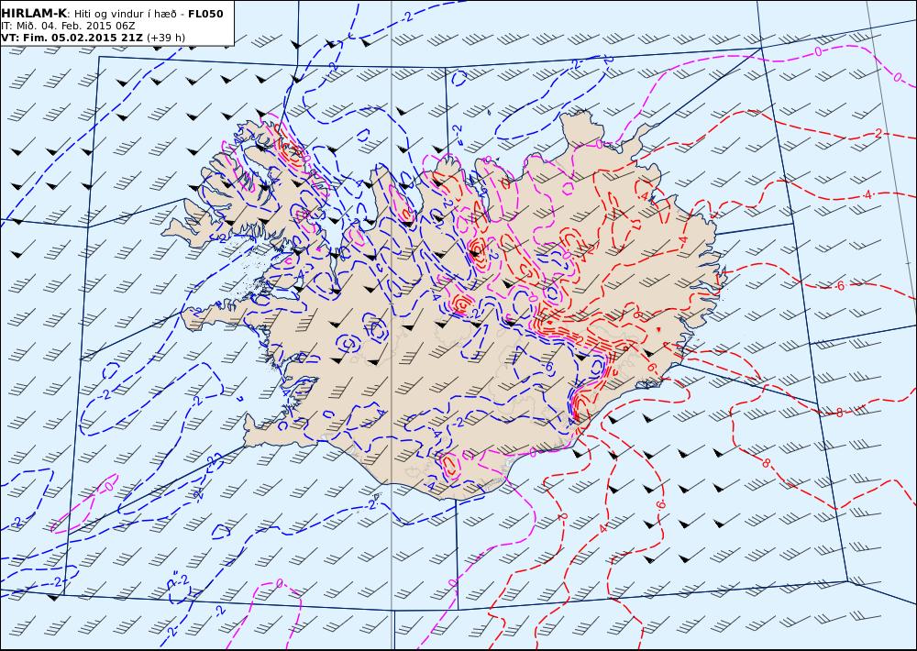Click the FL050 flight level label
The width and height of the screenshot is (917, 651).
click(205, 14)
